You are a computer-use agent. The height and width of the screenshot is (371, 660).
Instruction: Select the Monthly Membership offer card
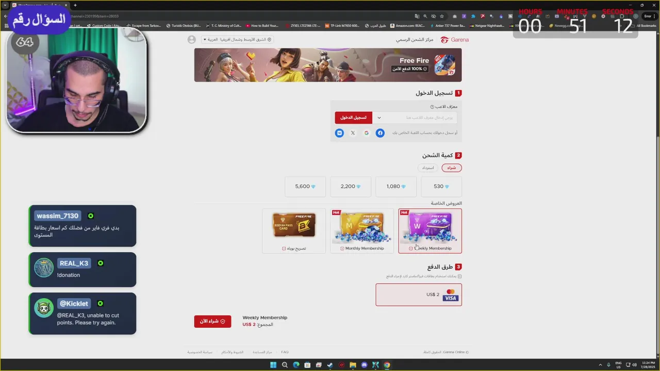(x=362, y=231)
